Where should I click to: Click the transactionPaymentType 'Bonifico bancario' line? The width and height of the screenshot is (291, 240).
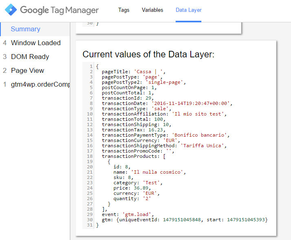(x=165, y=135)
